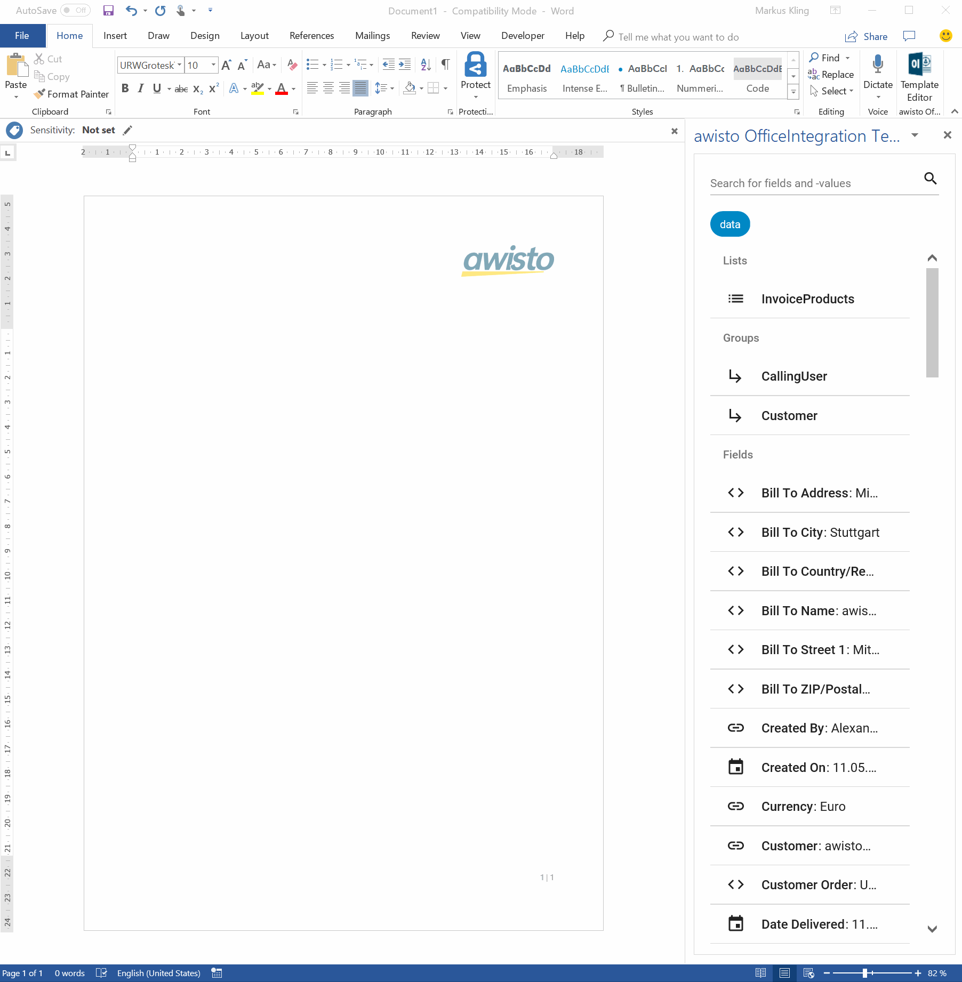The width and height of the screenshot is (962, 982).
Task: Collapse the ribbon with the chevron
Action: pyautogui.click(x=955, y=111)
